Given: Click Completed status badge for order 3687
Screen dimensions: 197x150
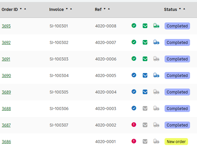Looking at the screenshot, I should click(177, 125).
